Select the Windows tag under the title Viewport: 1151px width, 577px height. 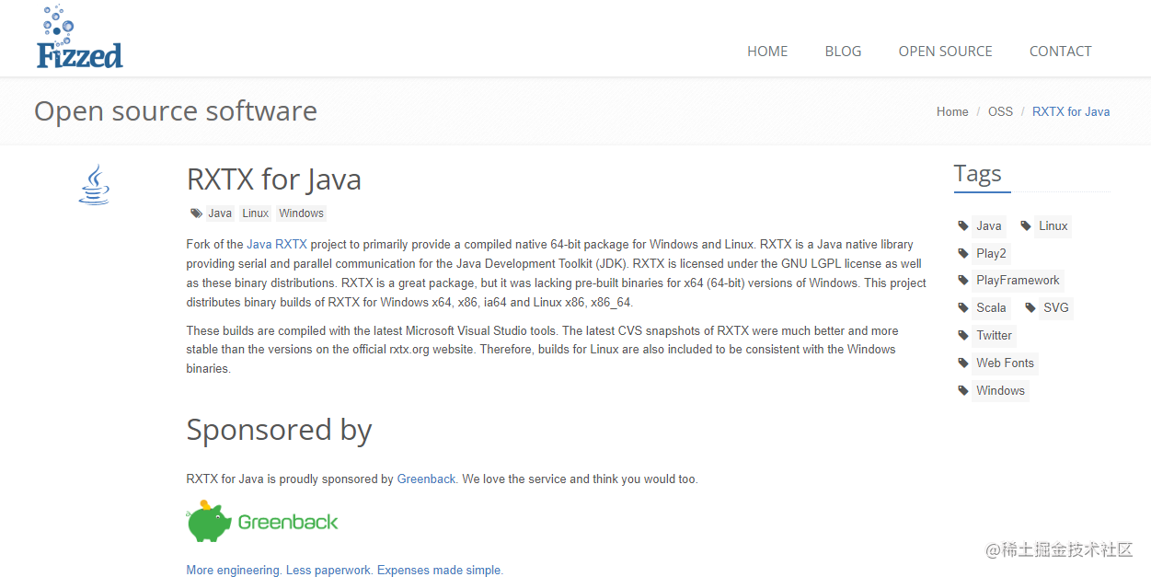(x=302, y=213)
